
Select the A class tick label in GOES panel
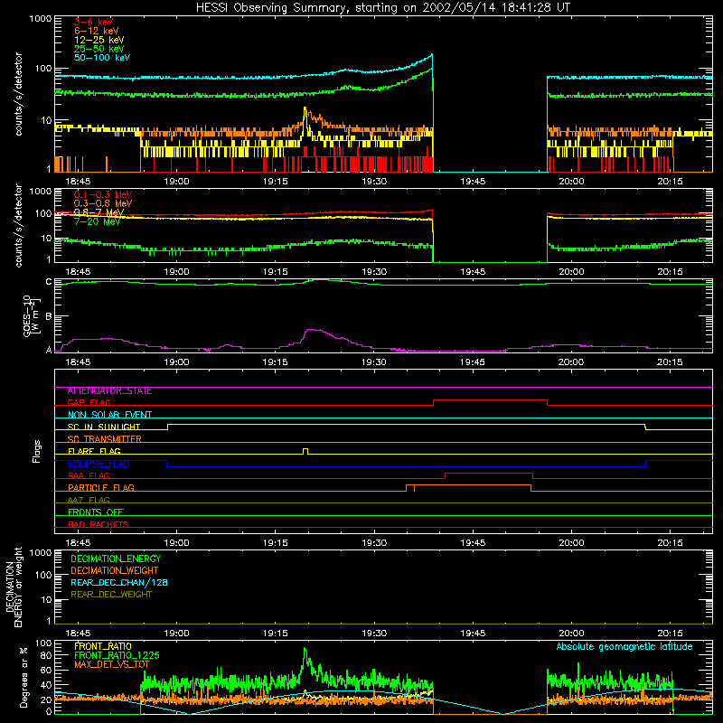[x=49, y=350]
